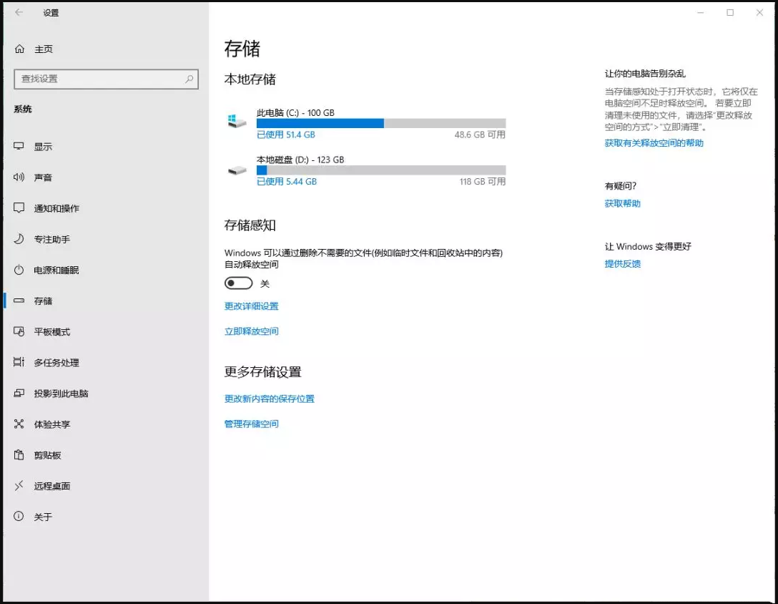
Task: Open 剪贴板 settings
Action: click(45, 454)
